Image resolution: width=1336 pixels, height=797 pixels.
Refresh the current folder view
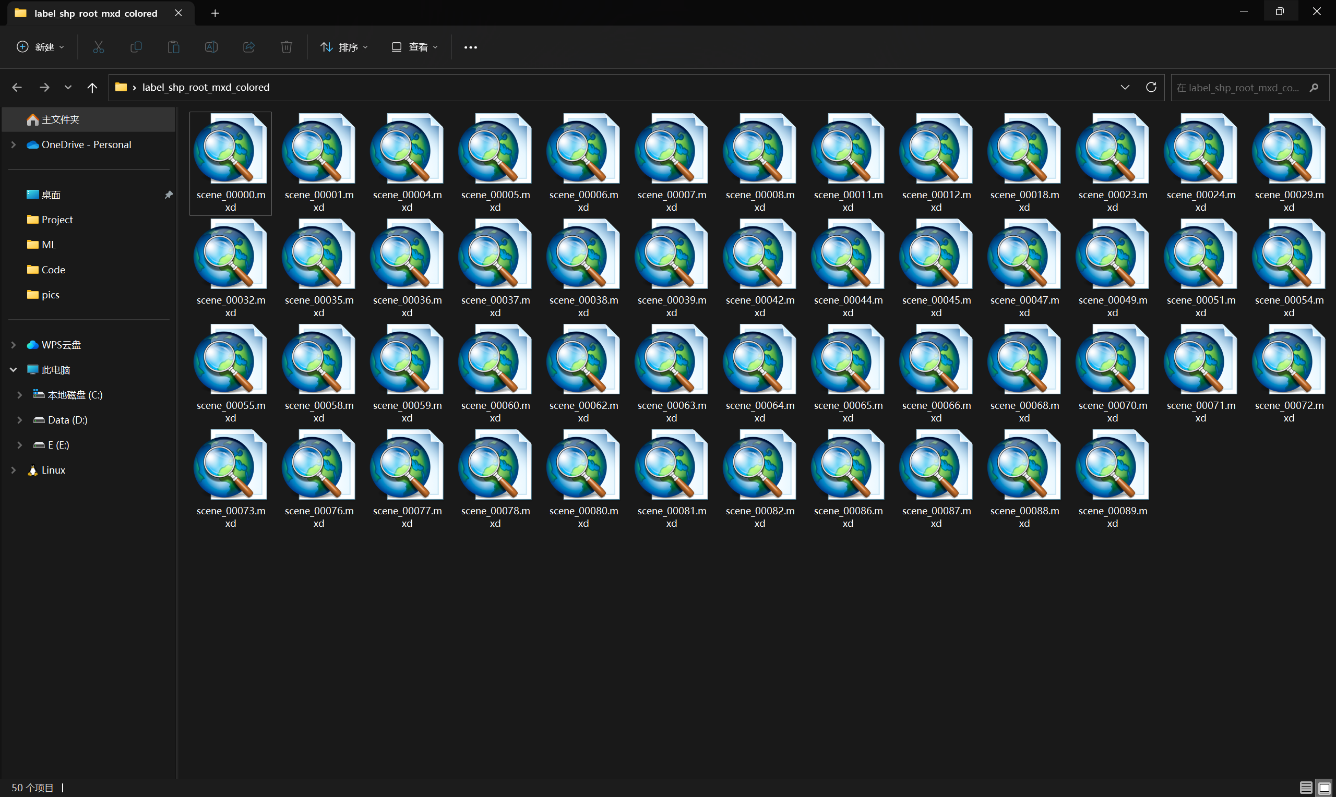click(1151, 87)
